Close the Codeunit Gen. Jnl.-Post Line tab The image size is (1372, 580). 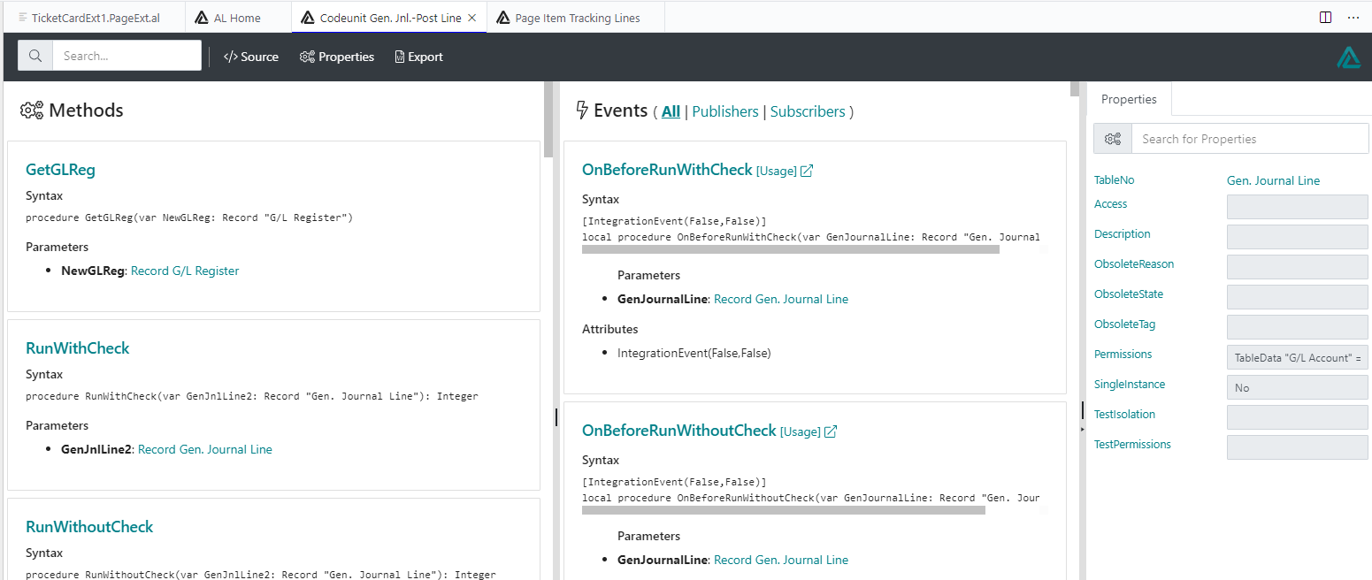[472, 18]
